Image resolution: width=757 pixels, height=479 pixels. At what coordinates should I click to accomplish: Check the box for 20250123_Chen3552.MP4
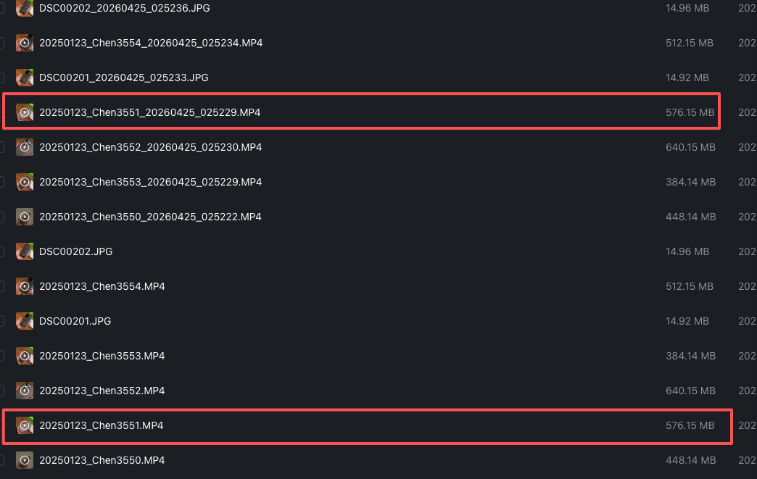(x=1, y=391)
